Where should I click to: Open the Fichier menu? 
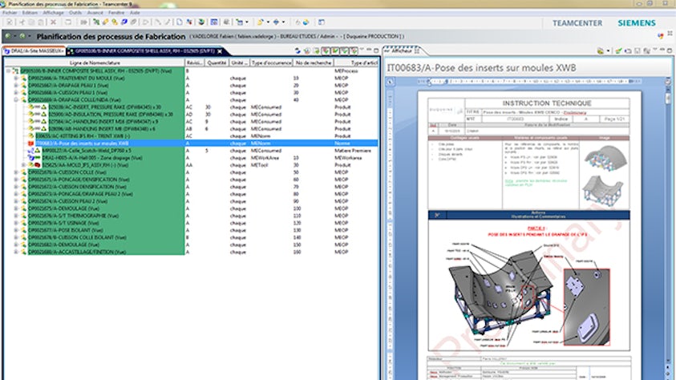point(10,13)
